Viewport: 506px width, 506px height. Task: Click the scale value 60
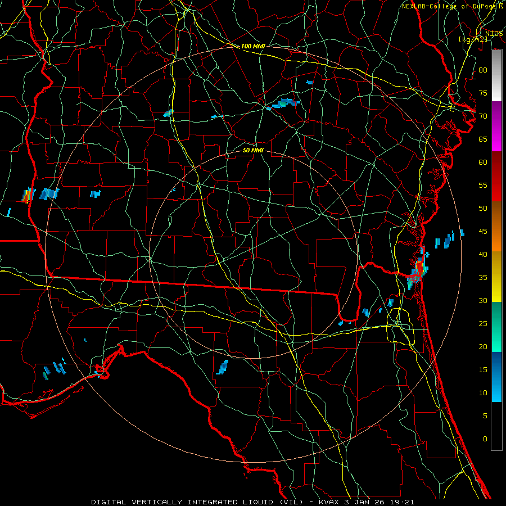483,162
